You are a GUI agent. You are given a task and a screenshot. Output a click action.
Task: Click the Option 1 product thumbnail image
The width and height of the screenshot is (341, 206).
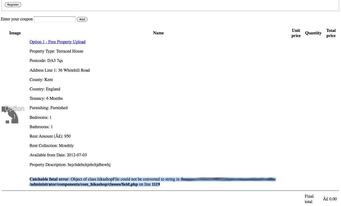(x=13, y=115)
